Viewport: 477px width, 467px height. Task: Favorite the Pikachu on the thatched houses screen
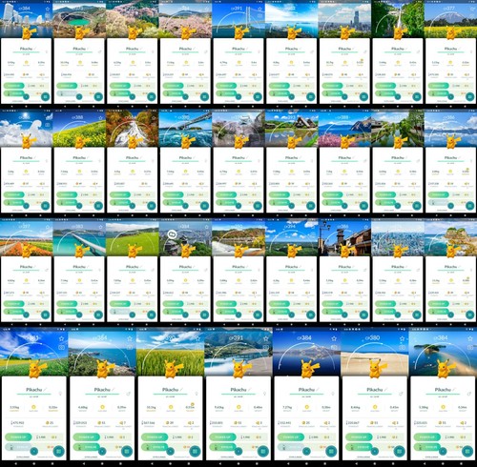coord(313,118)
